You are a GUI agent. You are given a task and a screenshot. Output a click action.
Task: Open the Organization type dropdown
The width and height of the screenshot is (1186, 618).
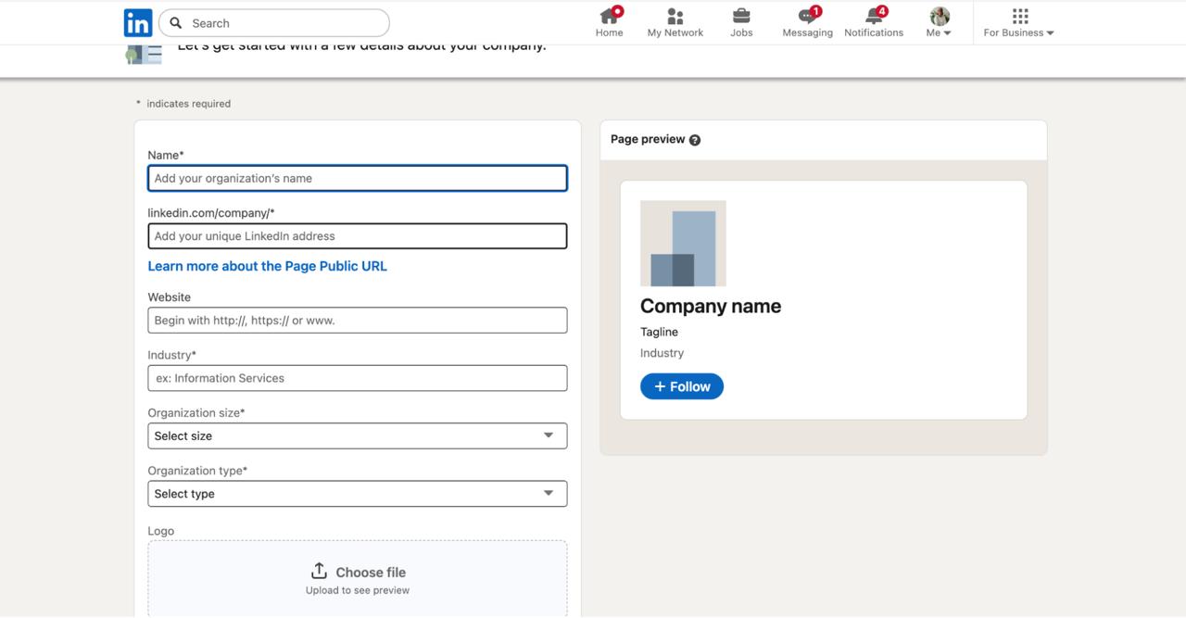(357, 494)
